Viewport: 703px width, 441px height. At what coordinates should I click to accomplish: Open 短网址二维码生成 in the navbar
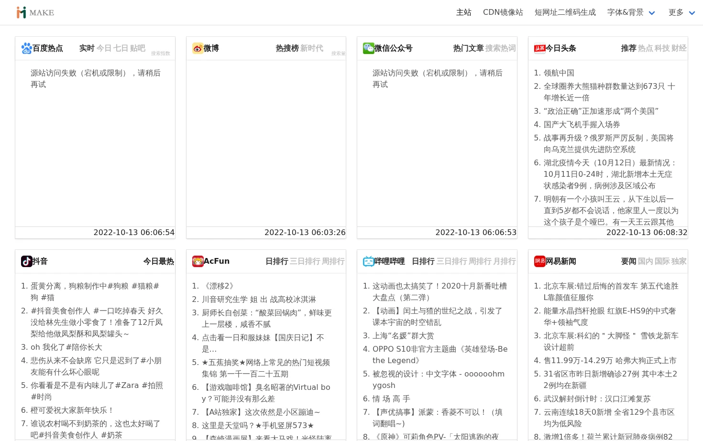(565, 12)
